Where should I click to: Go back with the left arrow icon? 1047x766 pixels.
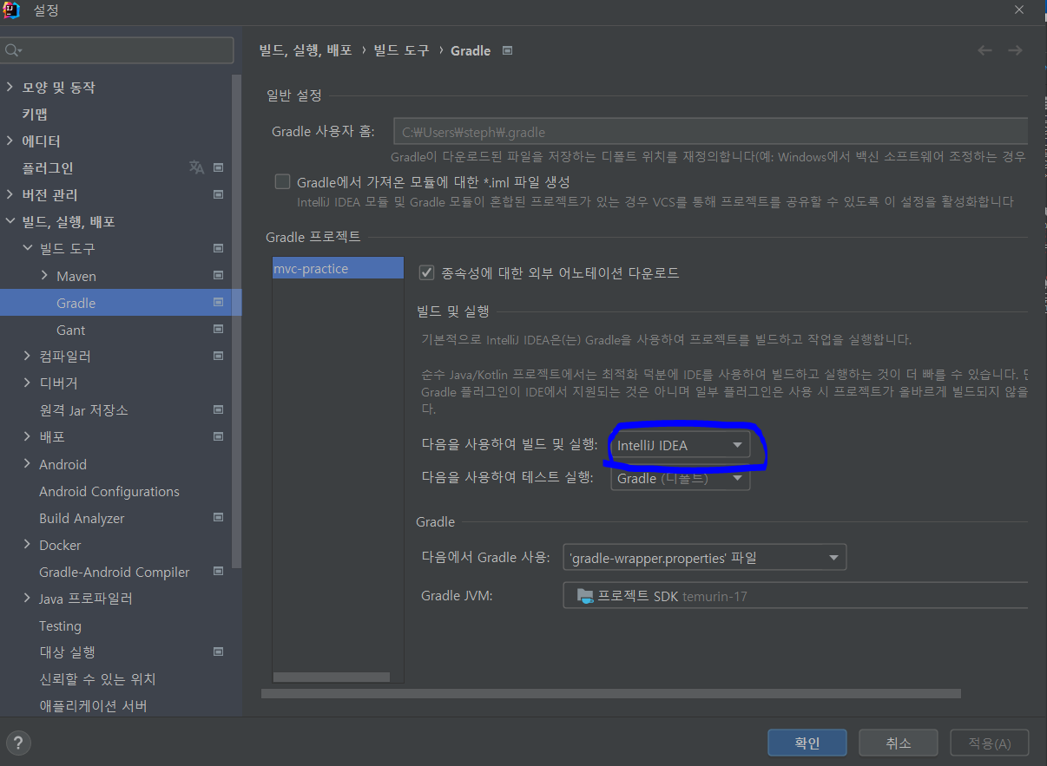point(984,50)
